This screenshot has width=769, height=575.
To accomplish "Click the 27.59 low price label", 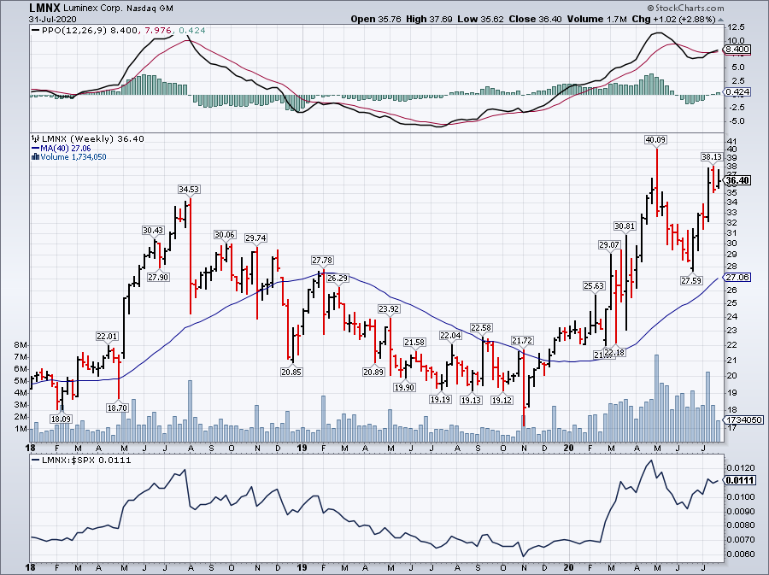I will (x=691, y=281).
